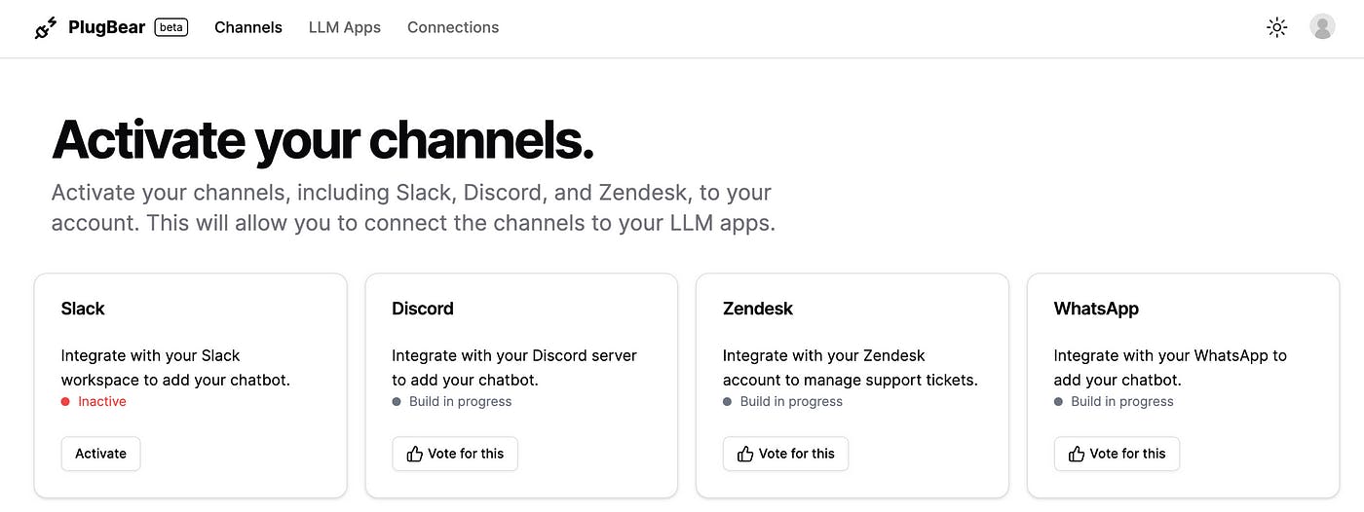Click Discord's gray build status dot
This screenshot has height=512, width=1364.
[x=397, y=401]
